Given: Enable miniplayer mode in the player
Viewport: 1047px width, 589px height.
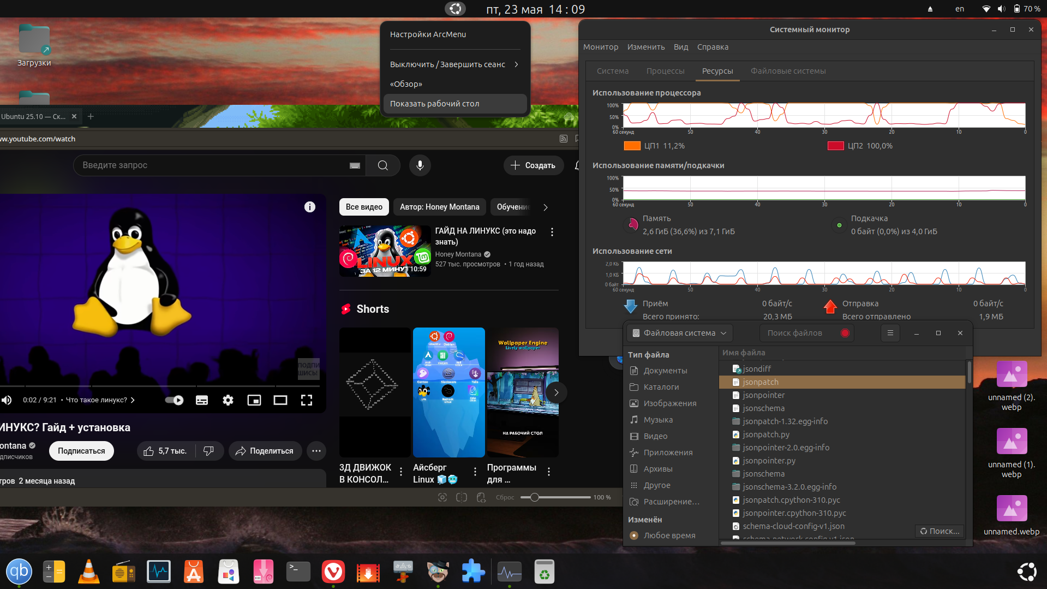Looking at the screenshot, I should tap(254, 400).
